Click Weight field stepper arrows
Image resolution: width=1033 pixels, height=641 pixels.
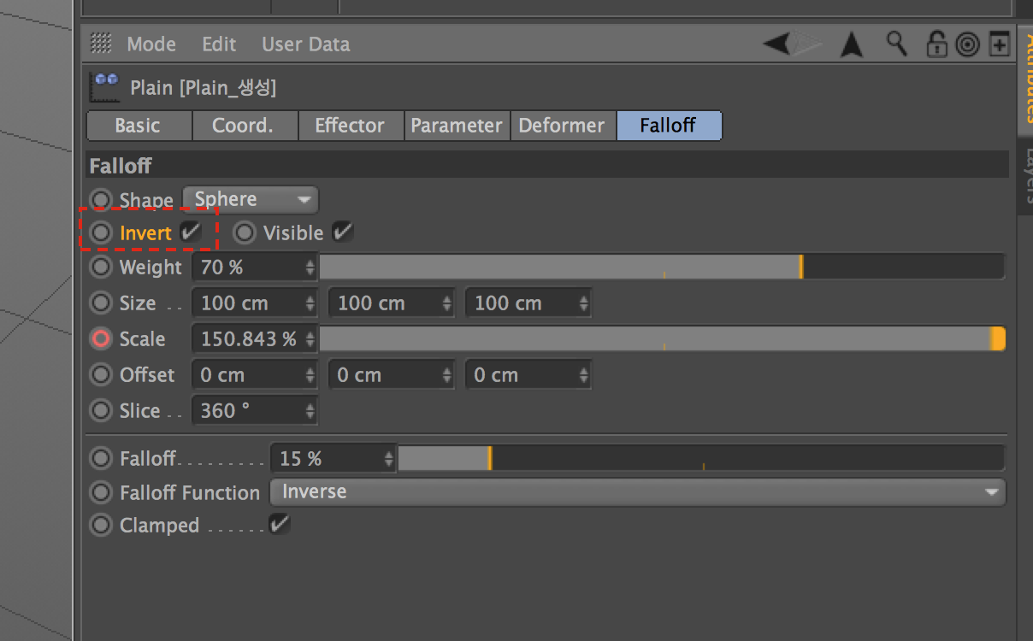(x=310, y=268)
